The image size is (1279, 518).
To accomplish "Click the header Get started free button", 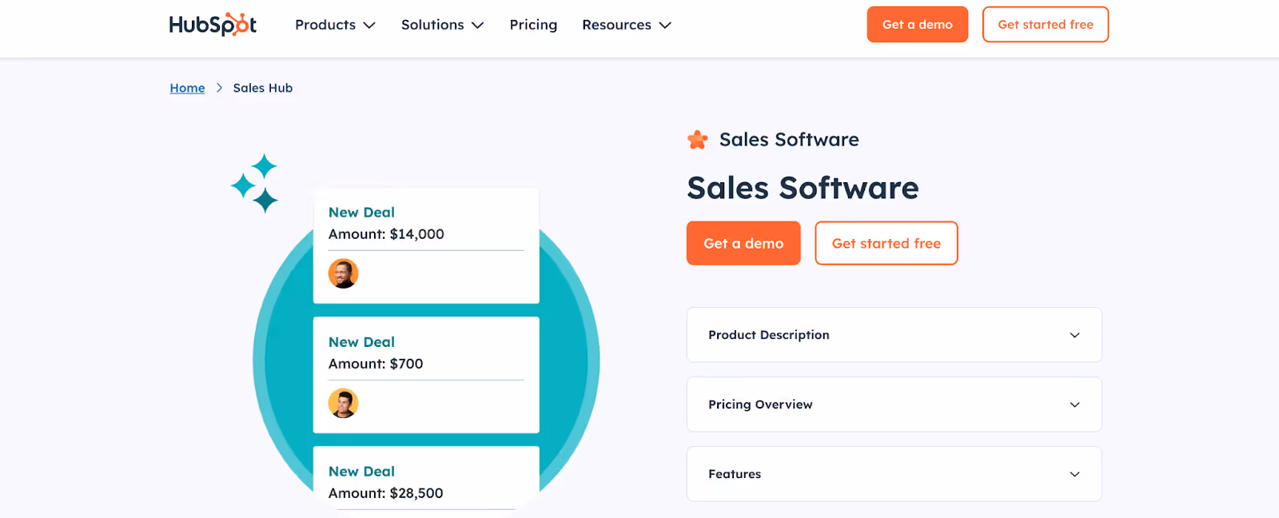I will (x=1045, y=25).
